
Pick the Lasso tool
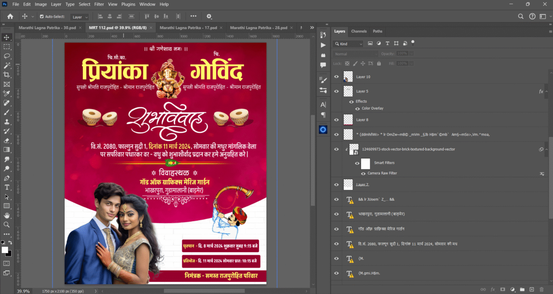click(6, 56)
